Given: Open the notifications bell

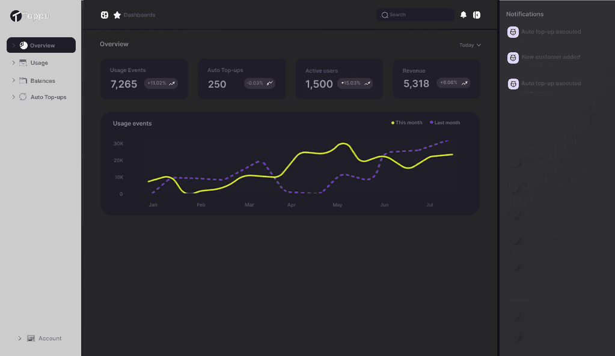Looking at the screenshot, I should click(x=464, y=15).
